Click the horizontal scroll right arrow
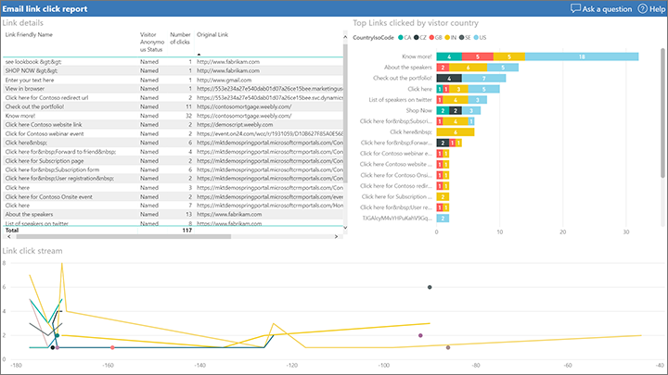 coord(336,236)
